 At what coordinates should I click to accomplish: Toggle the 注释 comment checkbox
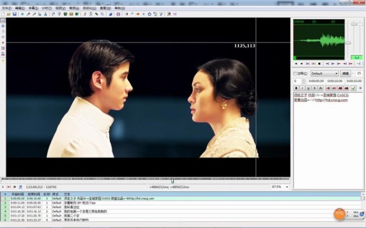(295, 74)
